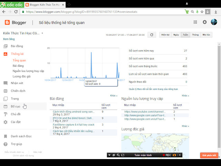221x166 pixels.
Task: Click the statistics refresh button
Action: (x=152, y=35)
